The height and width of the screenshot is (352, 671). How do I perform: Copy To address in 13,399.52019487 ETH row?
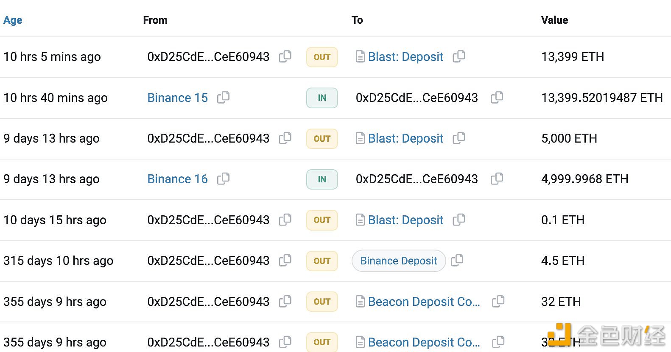tap(497, 97)
